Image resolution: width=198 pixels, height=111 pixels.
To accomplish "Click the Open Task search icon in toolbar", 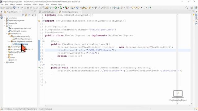I will [86, 8].
